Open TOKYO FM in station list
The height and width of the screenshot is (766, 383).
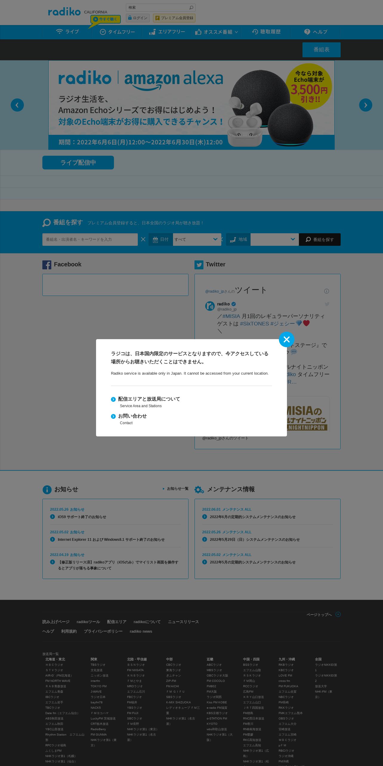98,686
